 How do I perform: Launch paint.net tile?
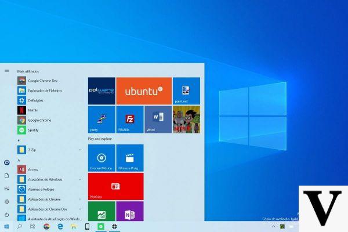186,91
